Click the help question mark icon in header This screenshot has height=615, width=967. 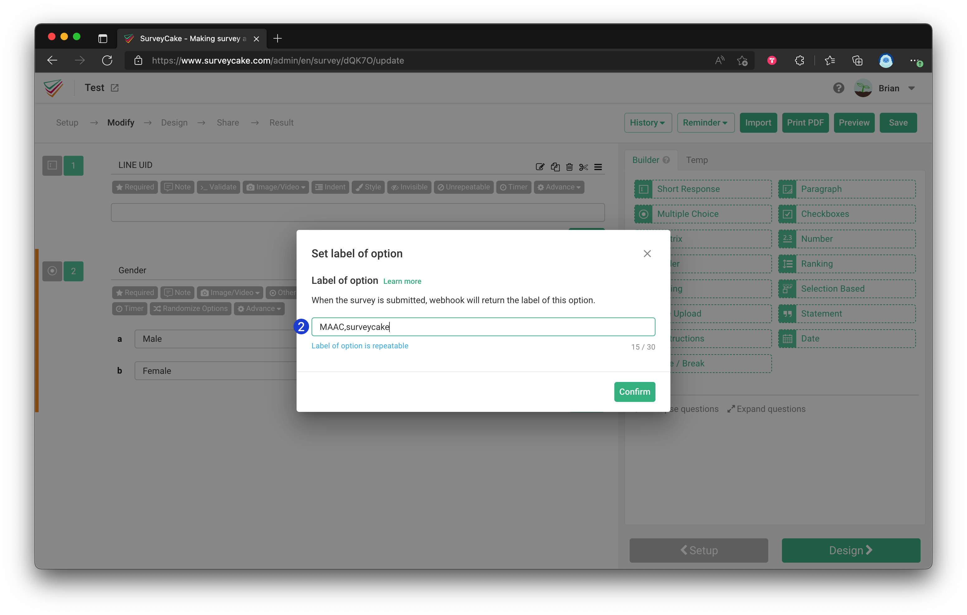click(838, 88)
